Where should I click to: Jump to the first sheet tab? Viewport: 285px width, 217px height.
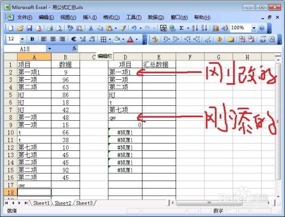6,203
